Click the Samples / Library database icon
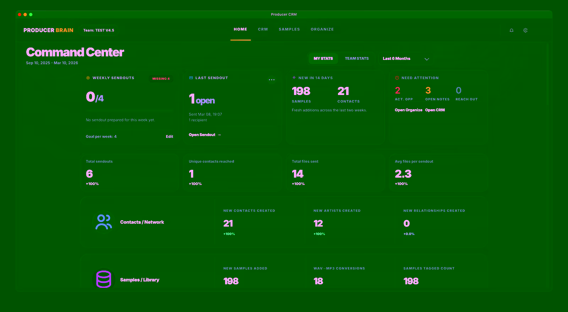Image resolution: width=568 pixels, height=312 pixels. 104,279
